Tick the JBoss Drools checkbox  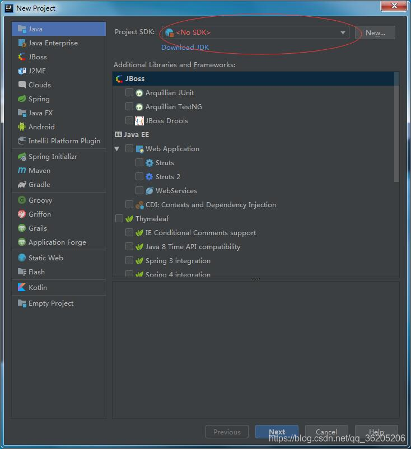[x=129, y=120]
